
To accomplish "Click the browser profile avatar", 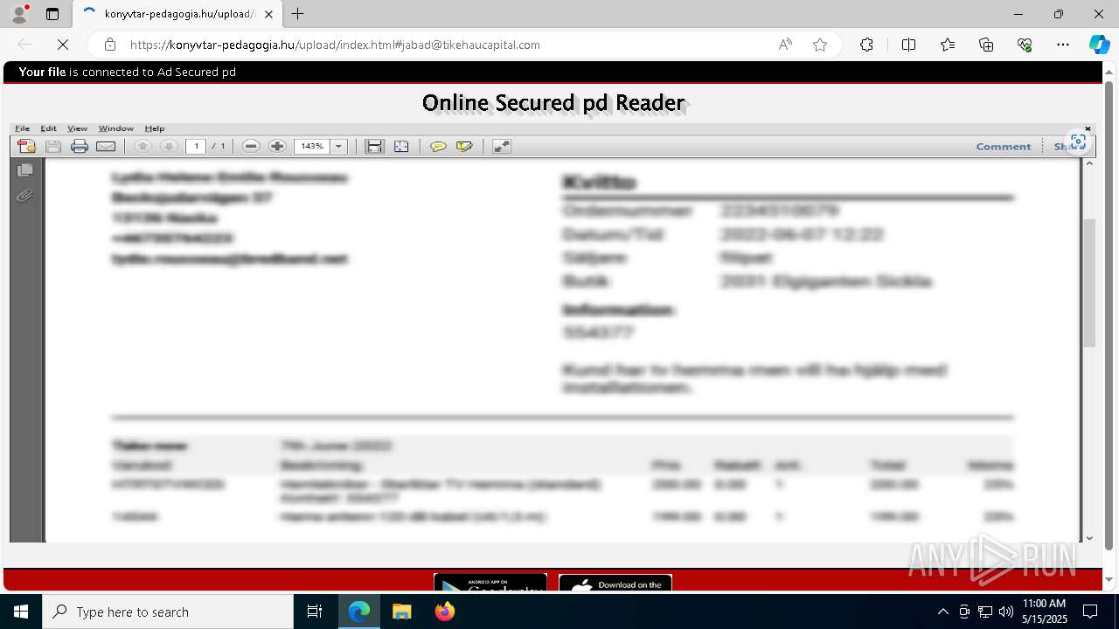I will tap(19, 14).
